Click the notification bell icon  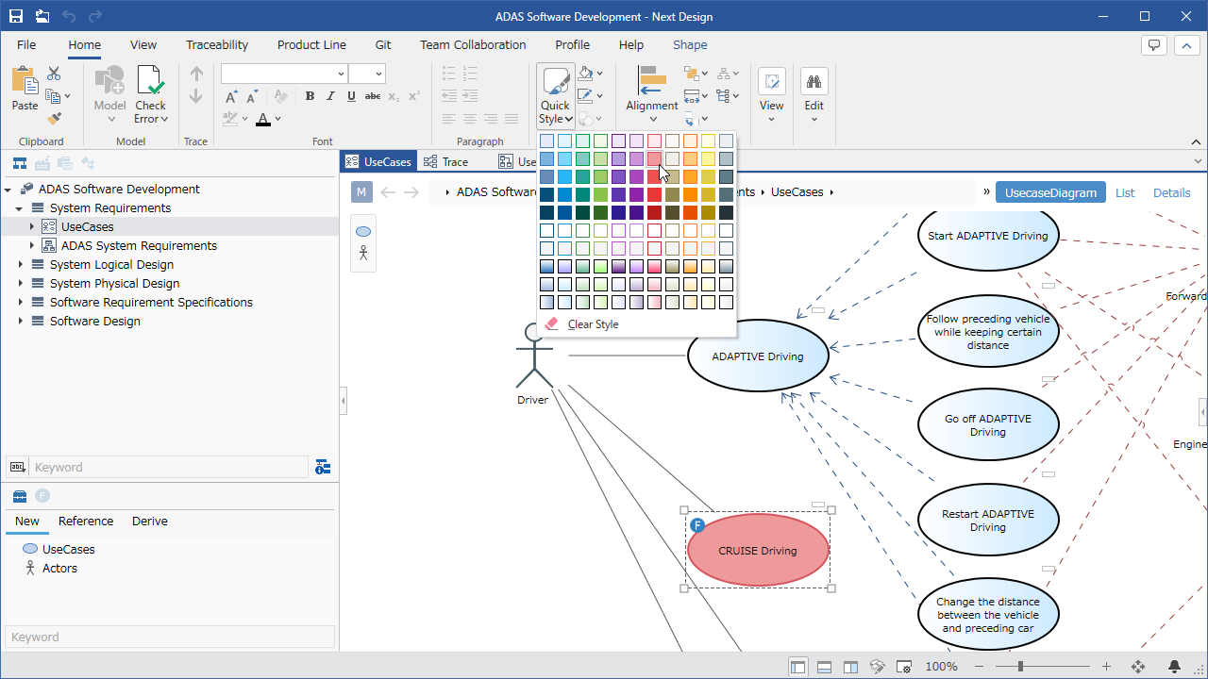click(x=1175, y=667)
